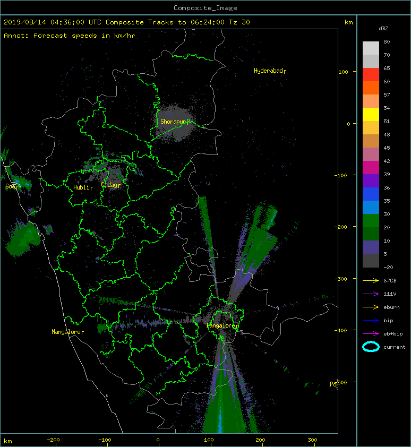
Task: Click the Gadag city label
Action: point(110,185)
